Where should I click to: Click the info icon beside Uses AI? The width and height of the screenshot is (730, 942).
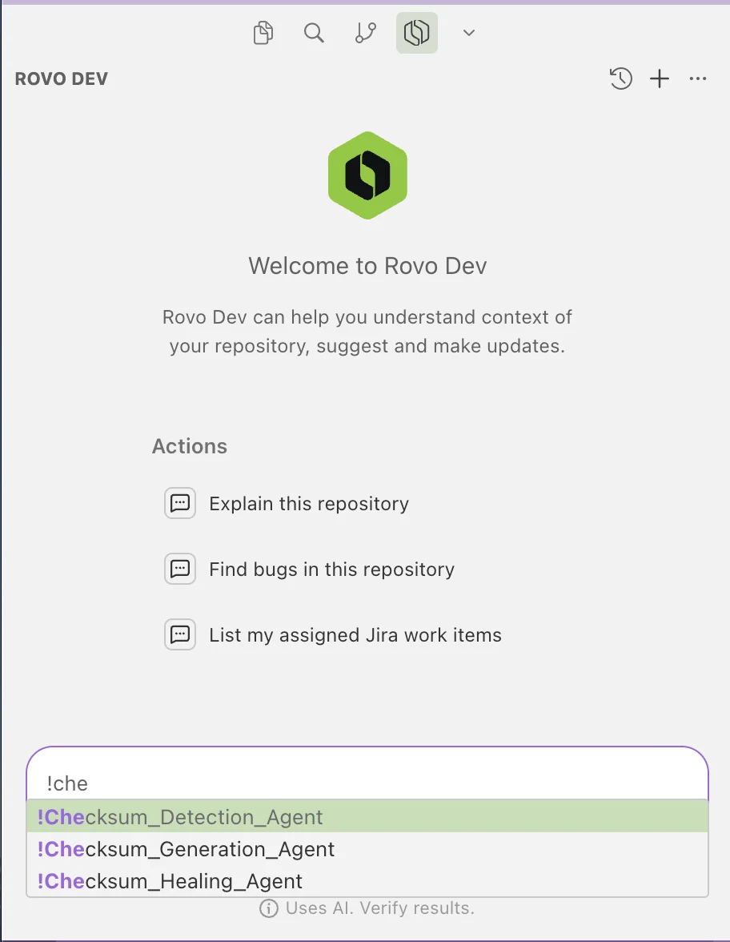[x=268, y=908]
